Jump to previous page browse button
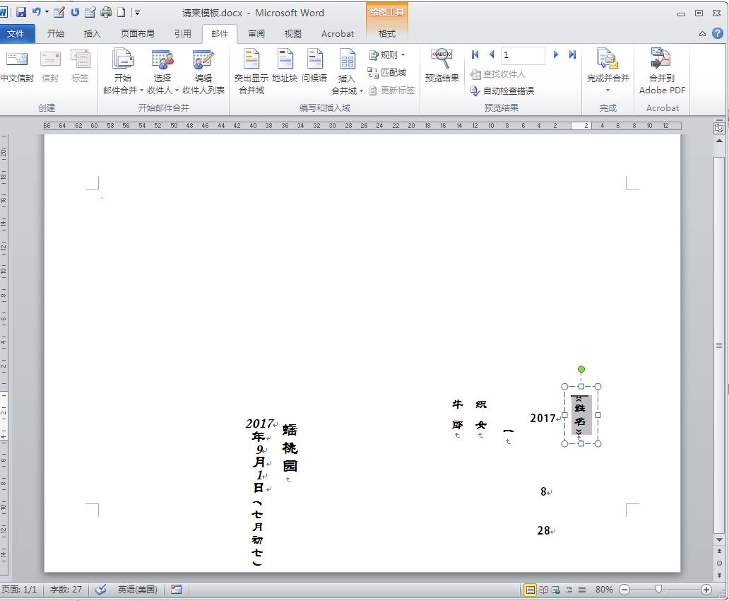 pos(719,552)
